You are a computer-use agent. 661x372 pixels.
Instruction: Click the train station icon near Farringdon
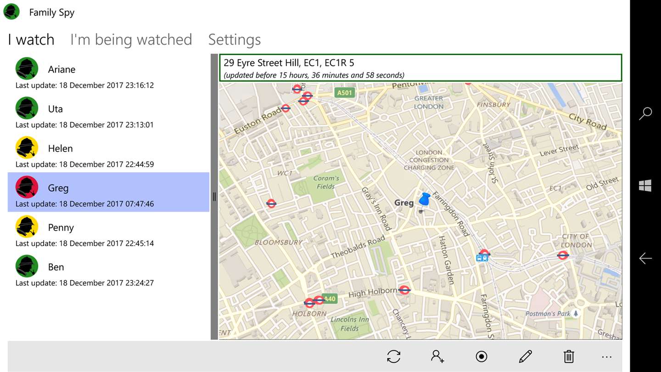tap(482, 258)
